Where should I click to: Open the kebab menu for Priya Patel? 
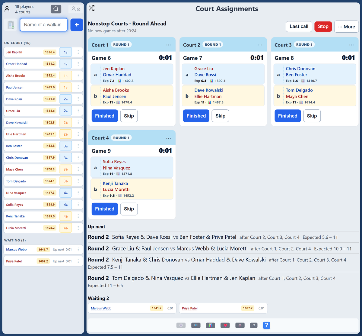point(78,261)
